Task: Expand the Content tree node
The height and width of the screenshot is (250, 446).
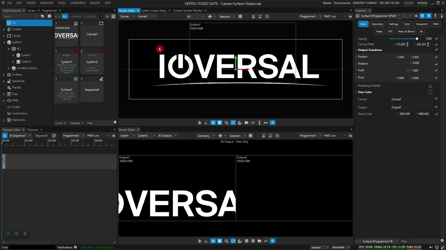Action: click(4, 29)
